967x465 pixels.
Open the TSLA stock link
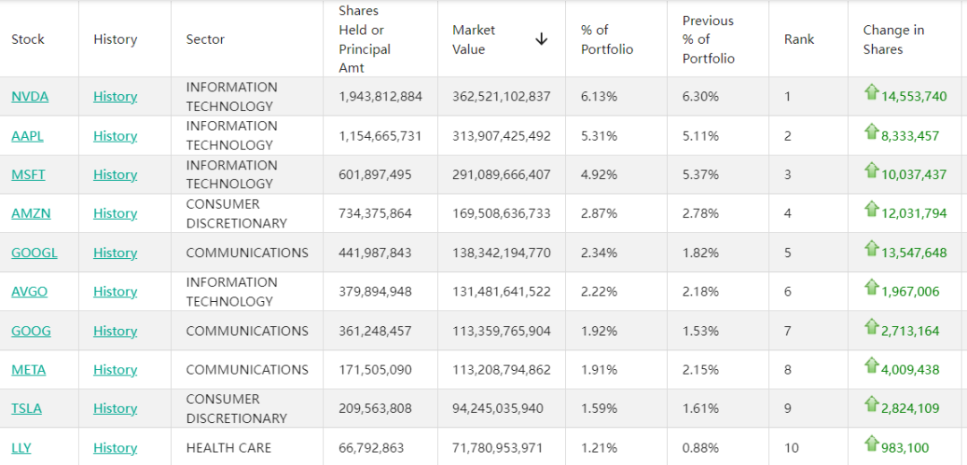(x=27, y=409)
